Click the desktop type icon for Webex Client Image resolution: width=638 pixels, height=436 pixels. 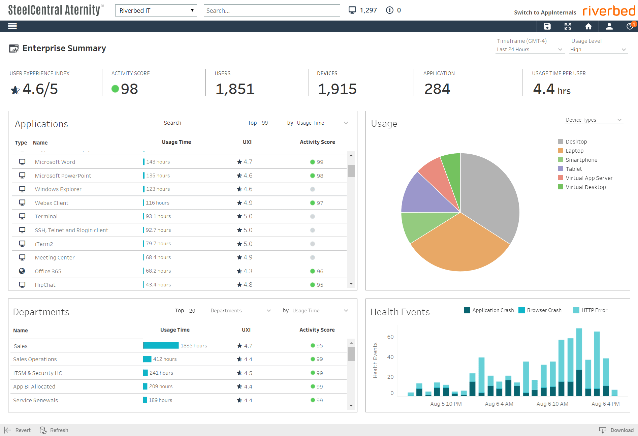pyautogui.click(x=22, y=203)
